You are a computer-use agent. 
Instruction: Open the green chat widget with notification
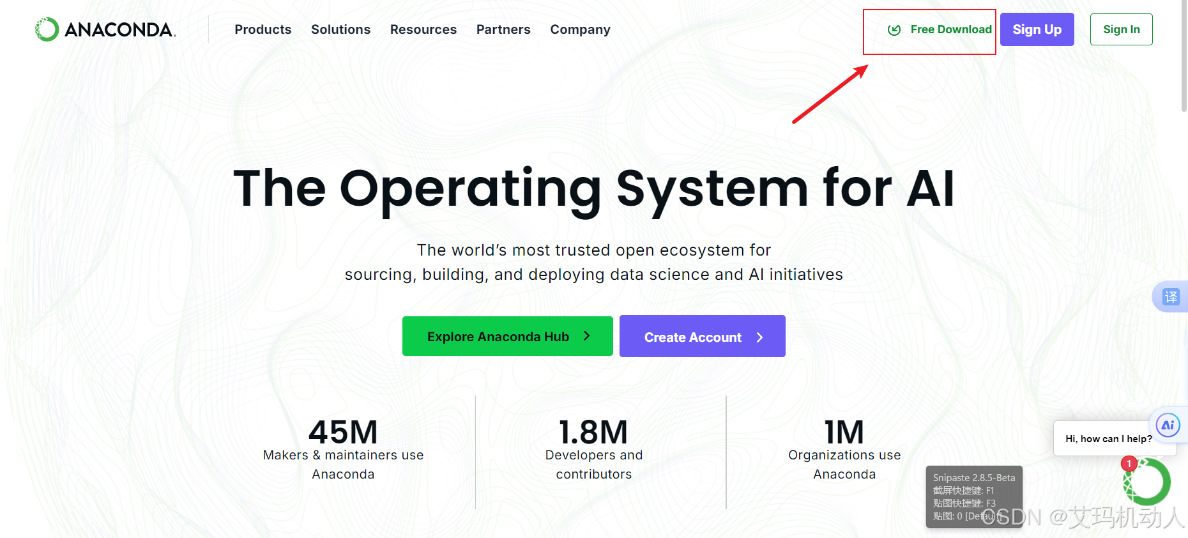coord(1147,482)
